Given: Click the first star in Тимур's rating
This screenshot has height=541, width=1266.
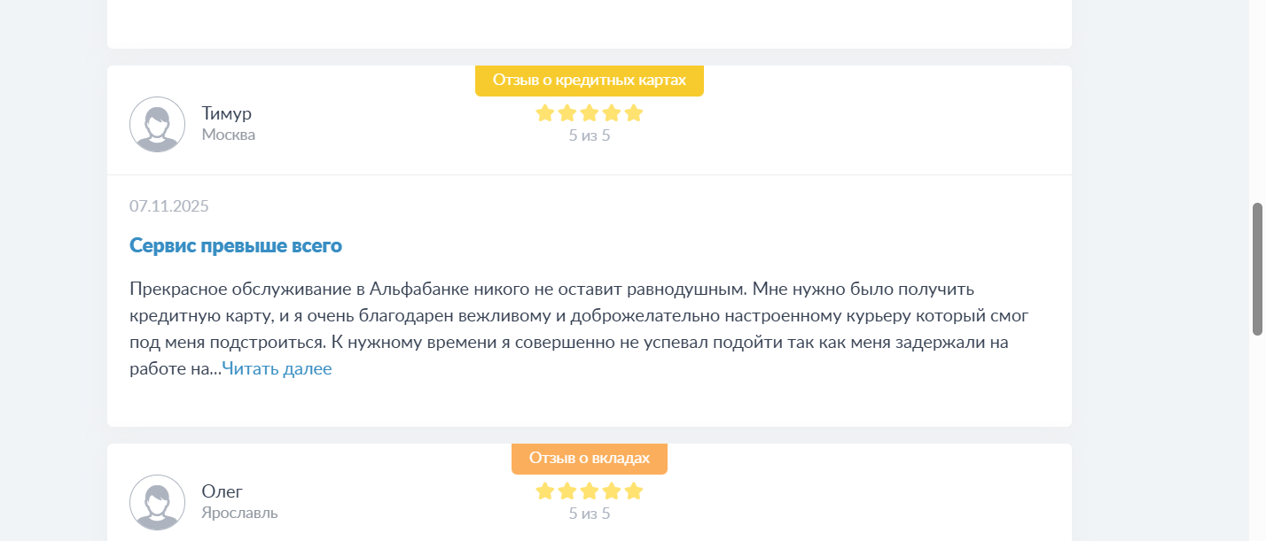Looking at the screenshot, I should [x=545, y=113].
